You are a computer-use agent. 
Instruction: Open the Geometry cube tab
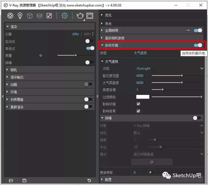tap(30, 16)
